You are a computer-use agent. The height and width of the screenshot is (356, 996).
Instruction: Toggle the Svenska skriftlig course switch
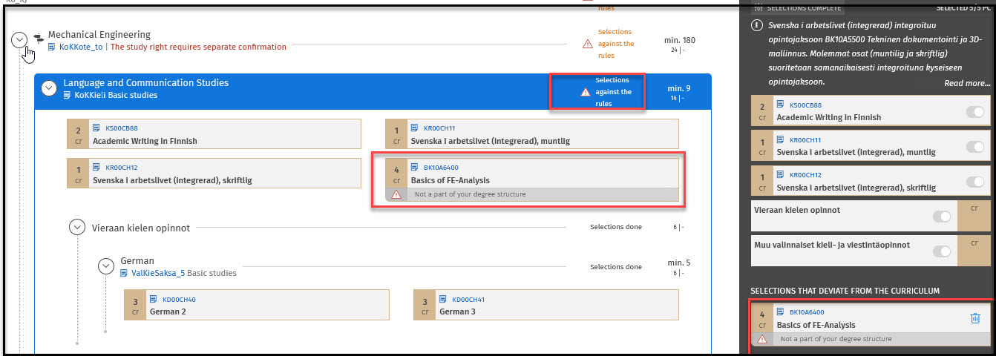click(x=974, y=182)
